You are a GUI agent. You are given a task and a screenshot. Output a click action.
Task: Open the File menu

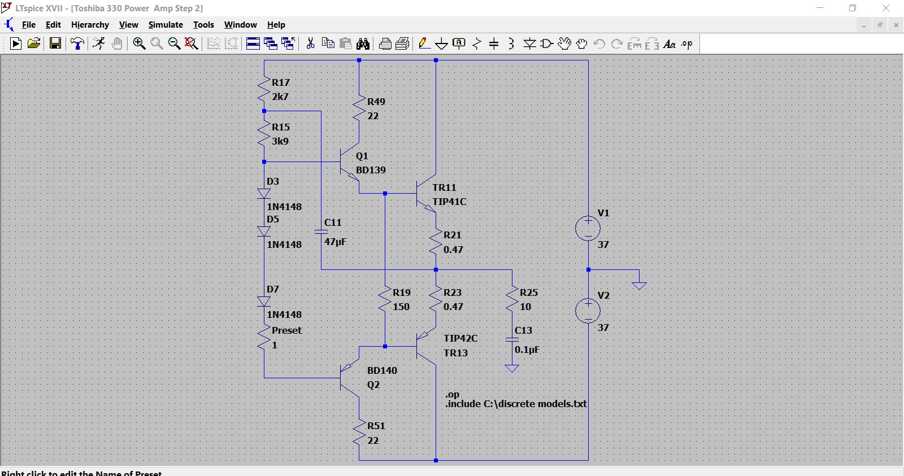pyautogui.click(x=29, y=25)
